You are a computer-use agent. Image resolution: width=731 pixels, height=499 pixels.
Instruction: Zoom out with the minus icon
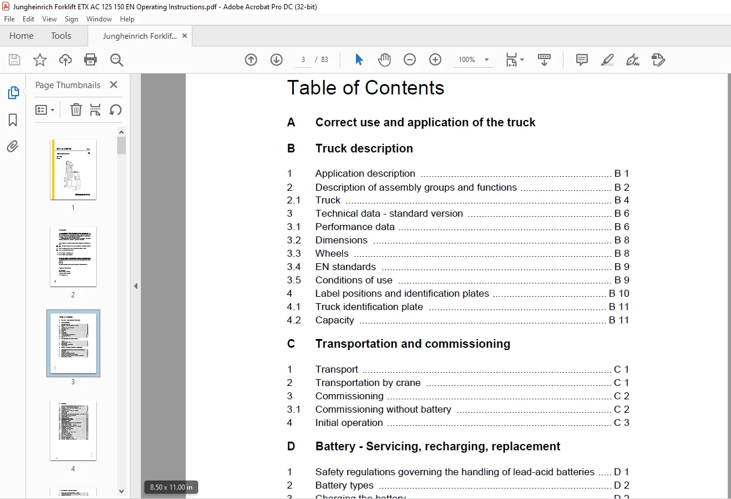click(x=410, y=60)
